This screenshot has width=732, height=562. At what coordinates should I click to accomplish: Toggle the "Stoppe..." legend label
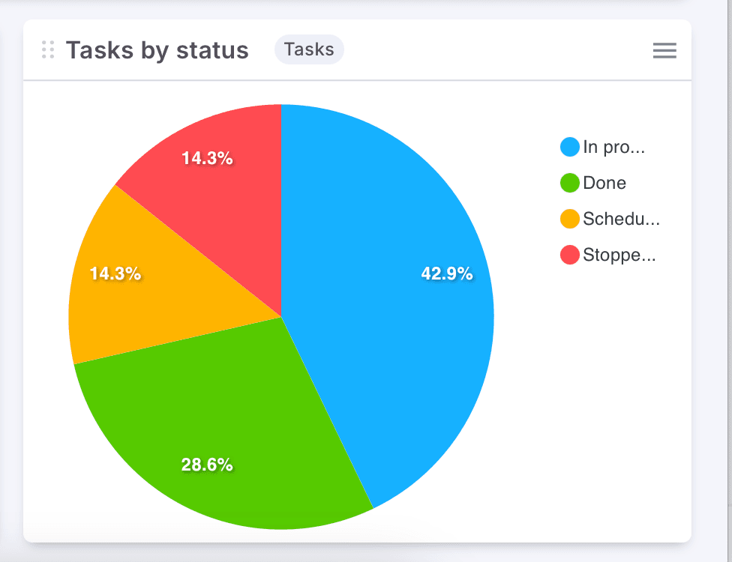619,255
